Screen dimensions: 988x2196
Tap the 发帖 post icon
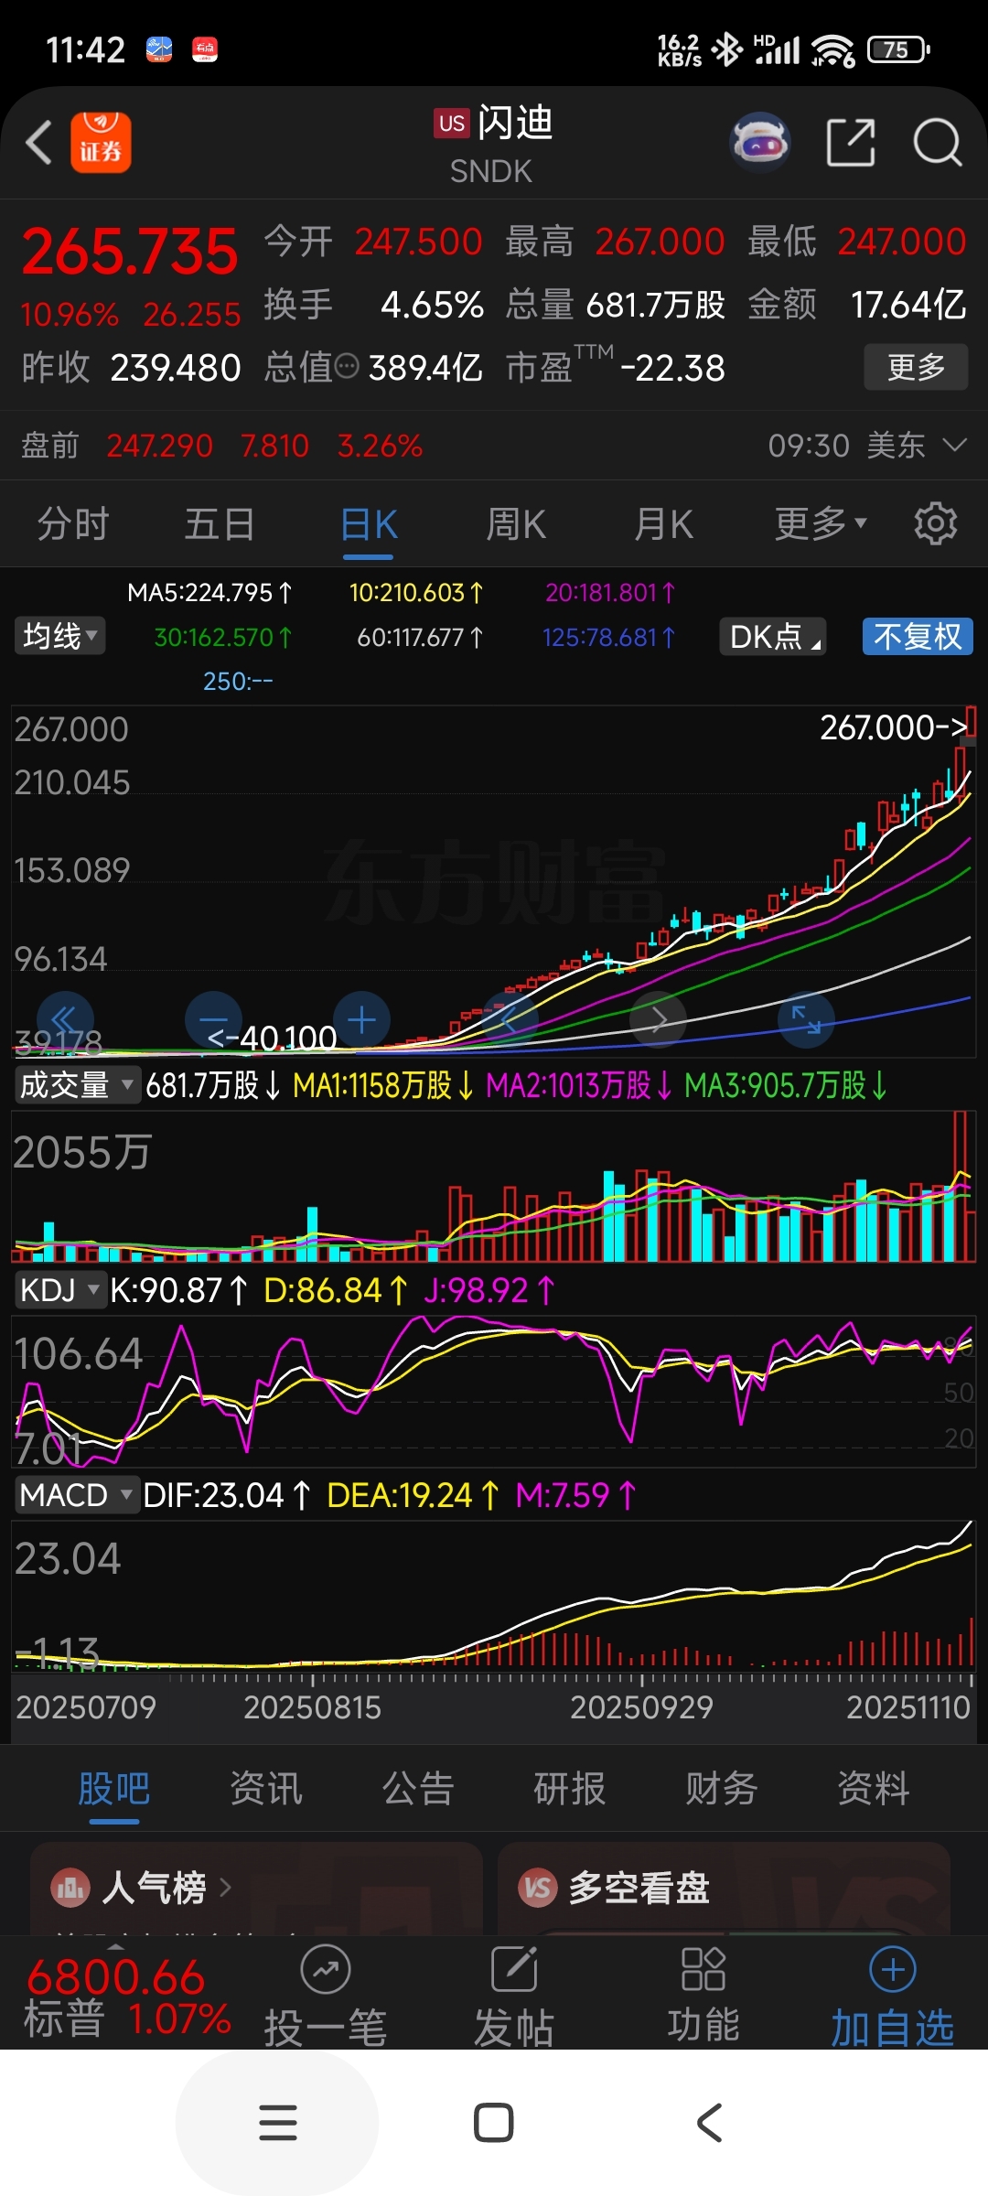[514, 1969]
